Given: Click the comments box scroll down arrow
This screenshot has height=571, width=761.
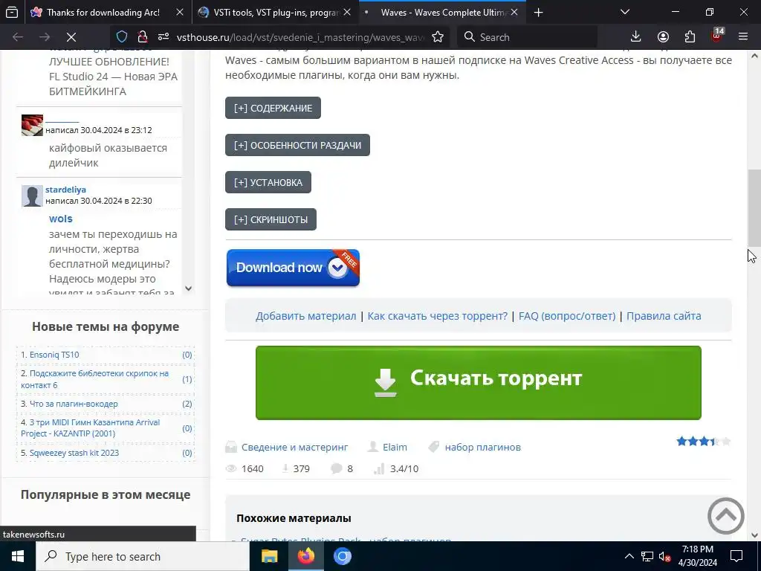Looking at the screenshot, I should (188, 288).
